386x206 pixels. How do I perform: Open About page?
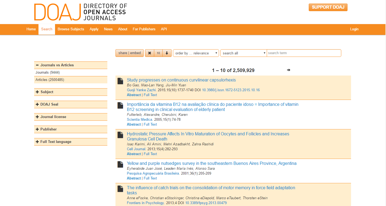[123, 29]
